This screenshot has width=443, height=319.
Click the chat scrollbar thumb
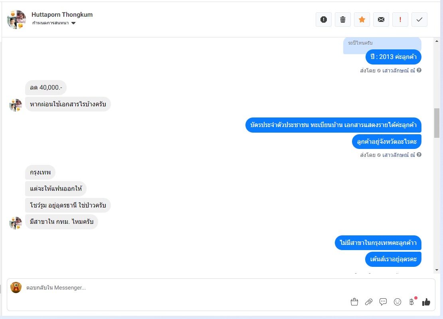click(437, 123)
